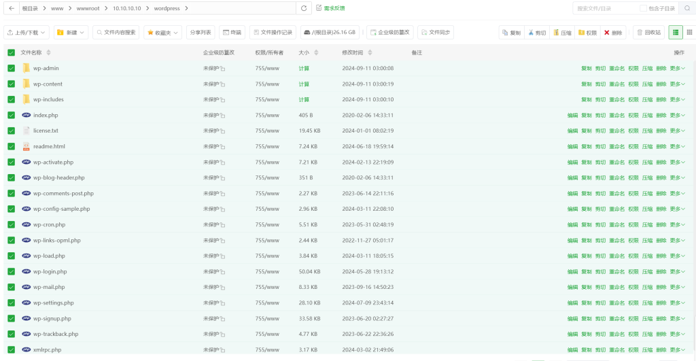The image size is (696, 361).
Task: Refresh the current directory listing
Action: click(x=304, y=8)
